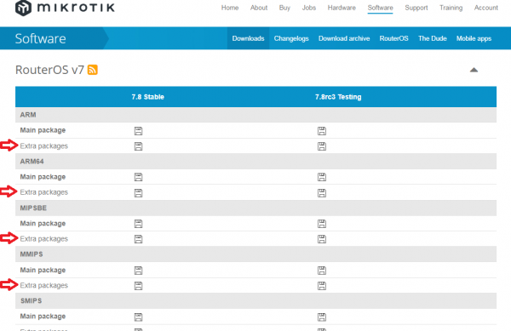Download ARM64 Main package 7.8 Stable

point(138,177)
